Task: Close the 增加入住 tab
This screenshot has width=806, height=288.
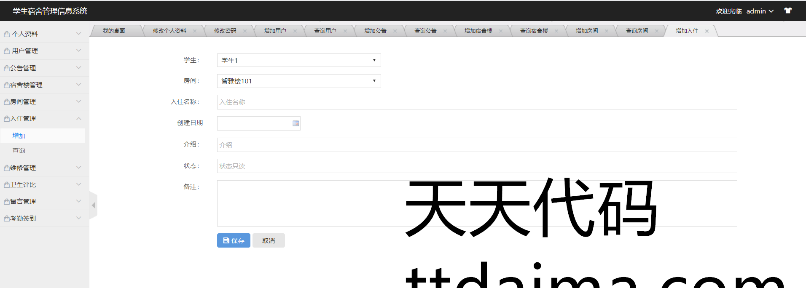Action: [707, 31]
